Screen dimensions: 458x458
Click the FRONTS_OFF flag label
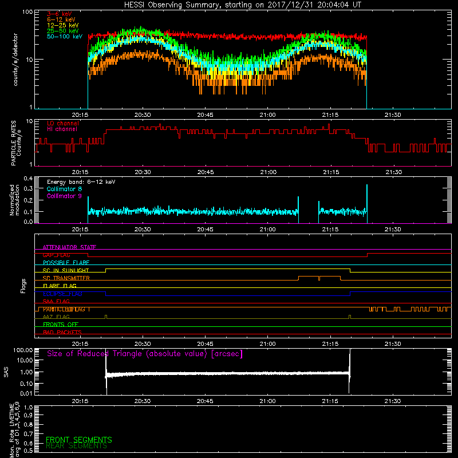click(61, 325)
